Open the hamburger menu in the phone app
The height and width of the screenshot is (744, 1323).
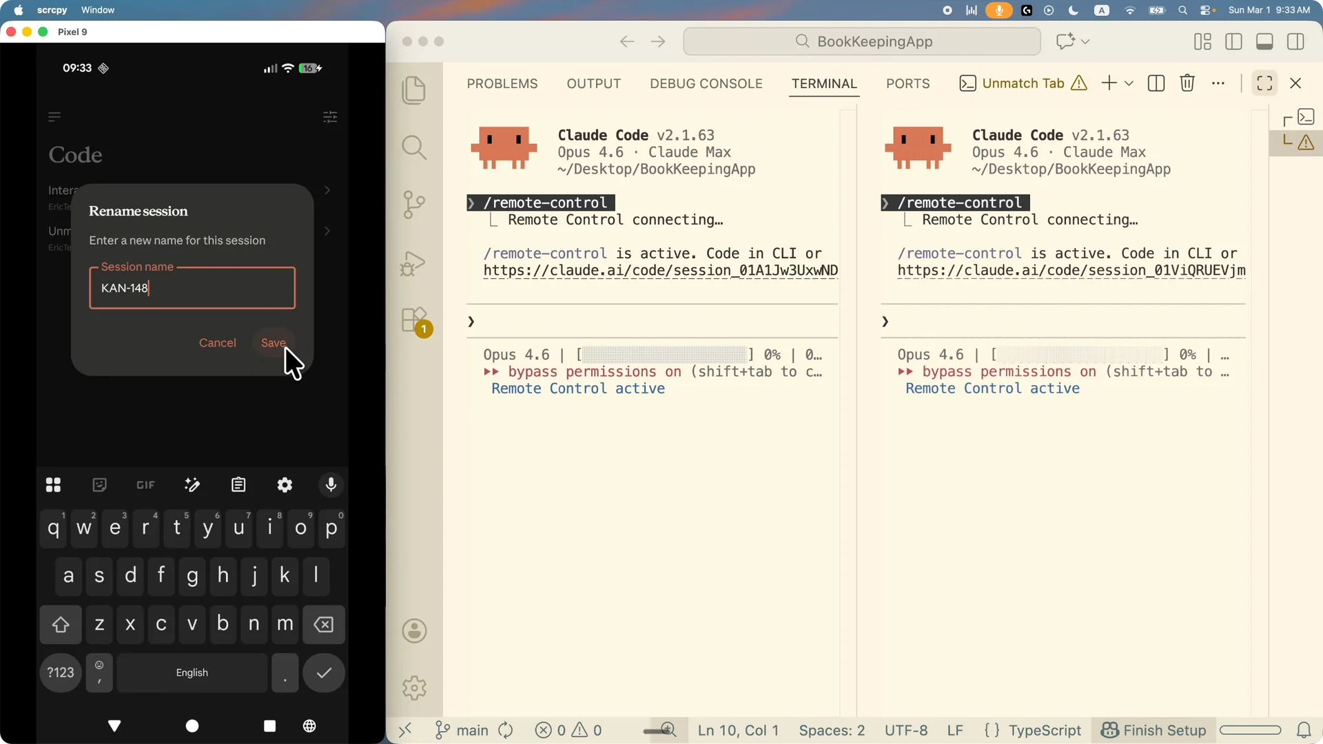tap(55, 116)
